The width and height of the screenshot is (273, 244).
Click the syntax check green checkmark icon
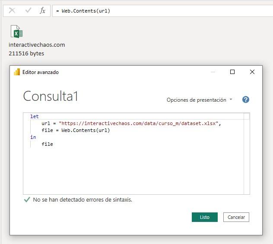click(x=27, y=199)
